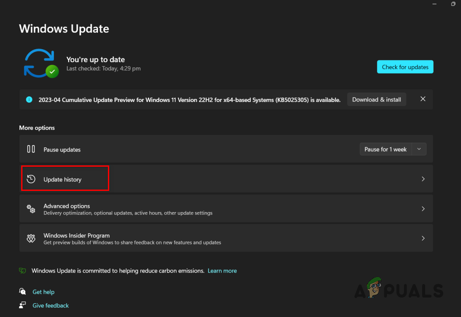This screenshot has height=317, width=461.
Task: Open Advanced options
Action: click(226, 209)
